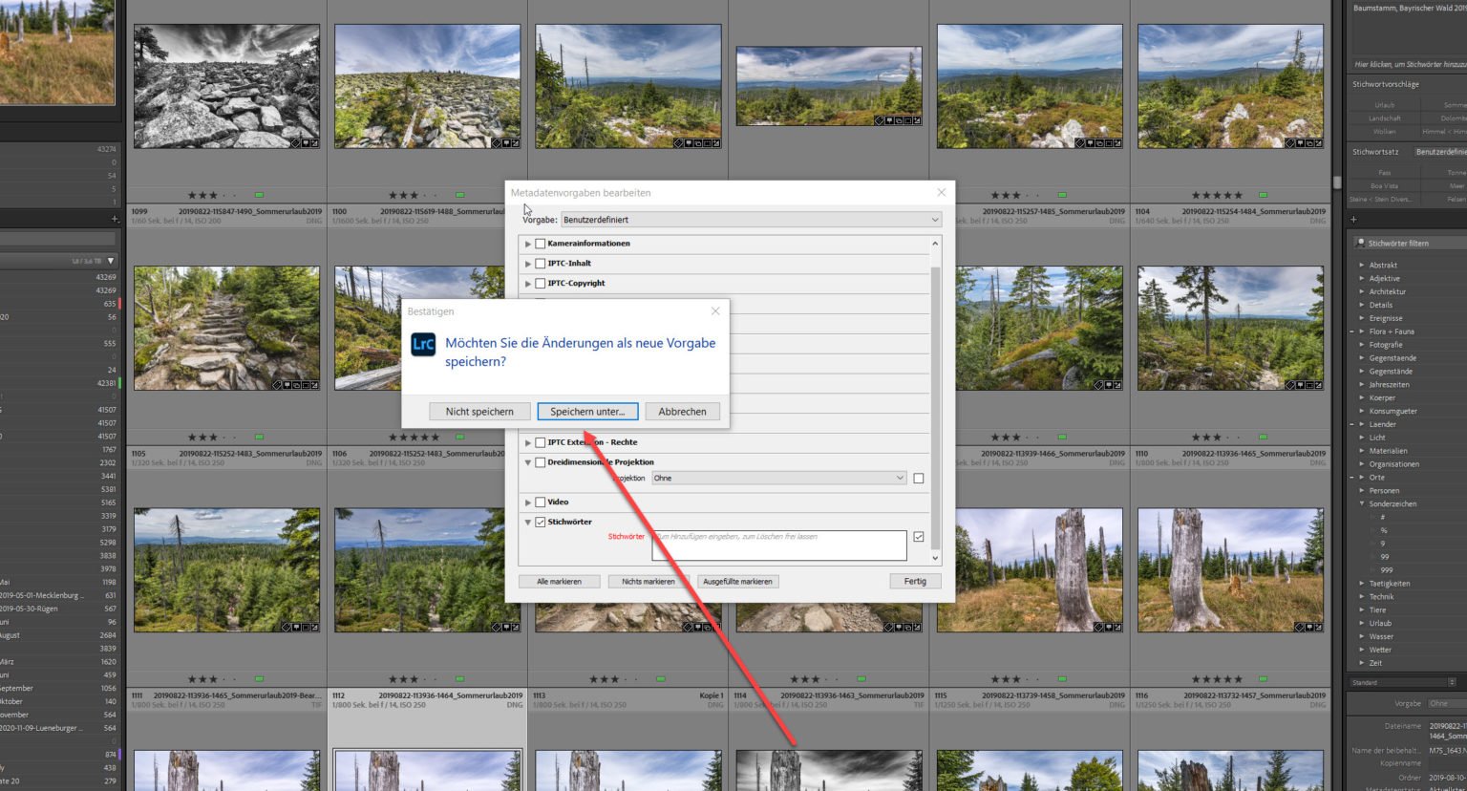
Task: Untick the Stichwörter section checkbox
Action: pyautogui.click(x=541, y=522)
